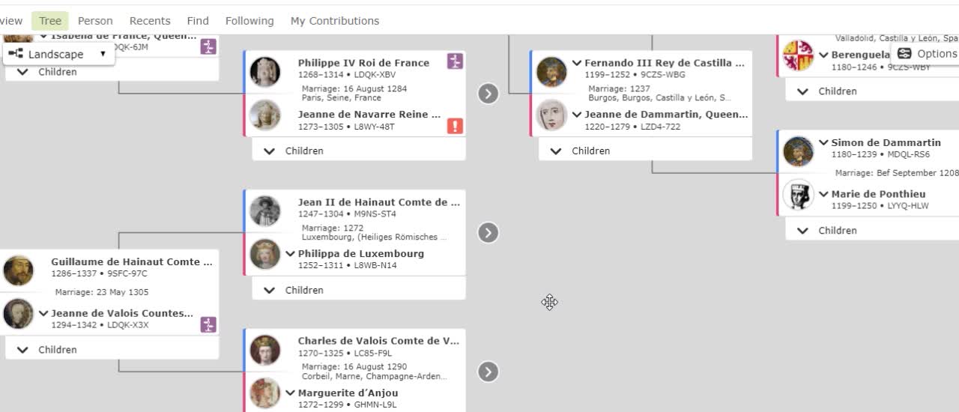Click Berenguela coat of arms portrait
The image size is (959, 412).
click(798, 56)
